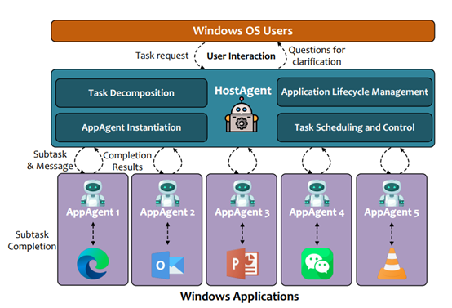Select the Application Lifecycle Management box
This screenshot has height=308, width=452.
pos(355,92)
